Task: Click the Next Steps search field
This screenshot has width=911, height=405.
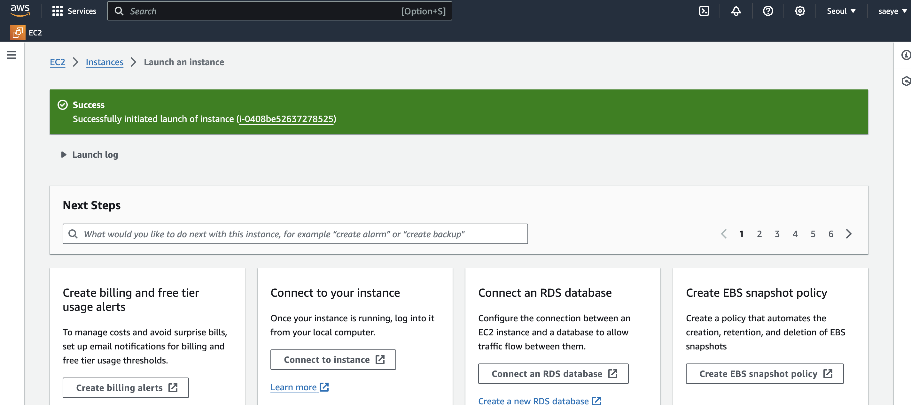Action: pos(295,233)
